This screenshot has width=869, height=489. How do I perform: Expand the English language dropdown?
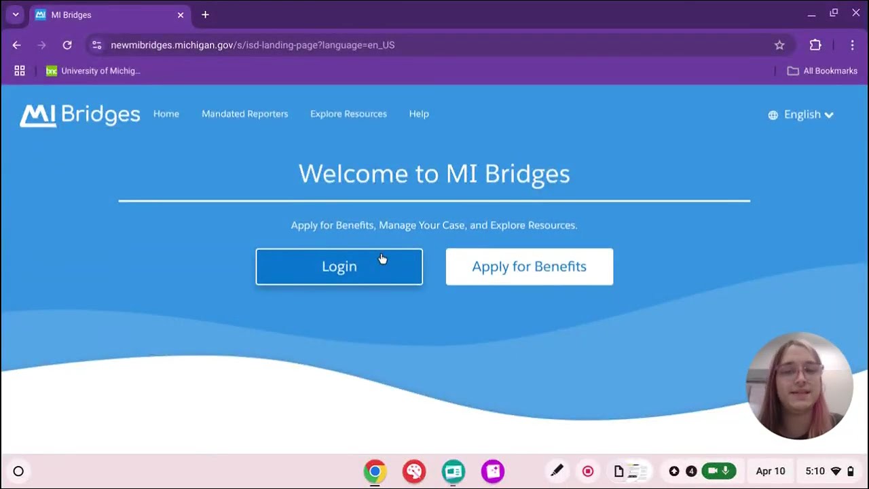[808, 115]
